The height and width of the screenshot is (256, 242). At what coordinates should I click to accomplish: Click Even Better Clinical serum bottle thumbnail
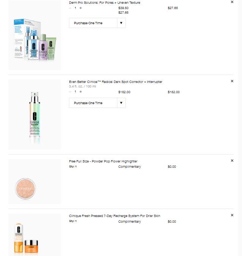coord(34,114)
